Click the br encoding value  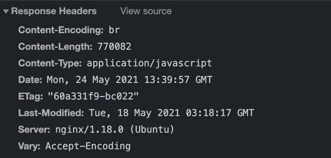tap(115, 30)
